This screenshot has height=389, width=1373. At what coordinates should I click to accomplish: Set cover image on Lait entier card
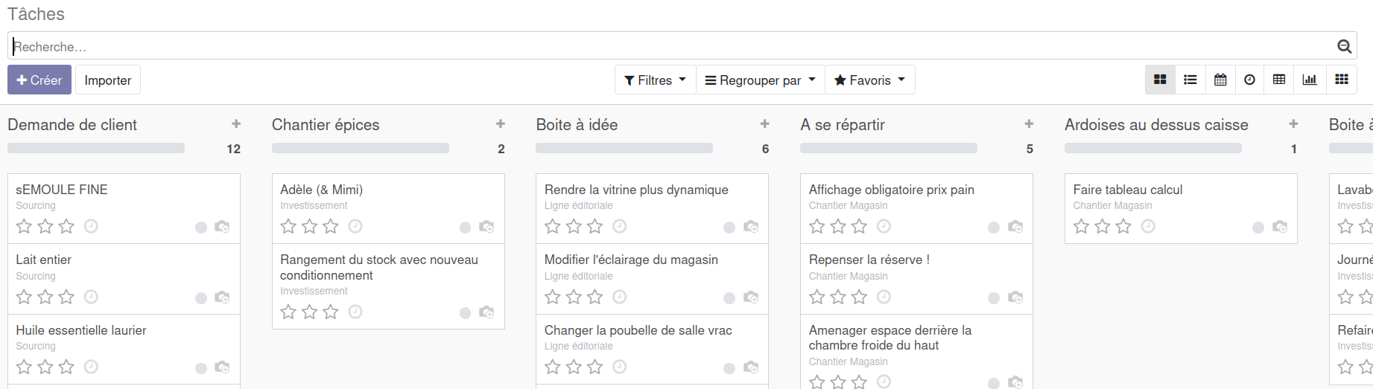click(x=222, y=298)
